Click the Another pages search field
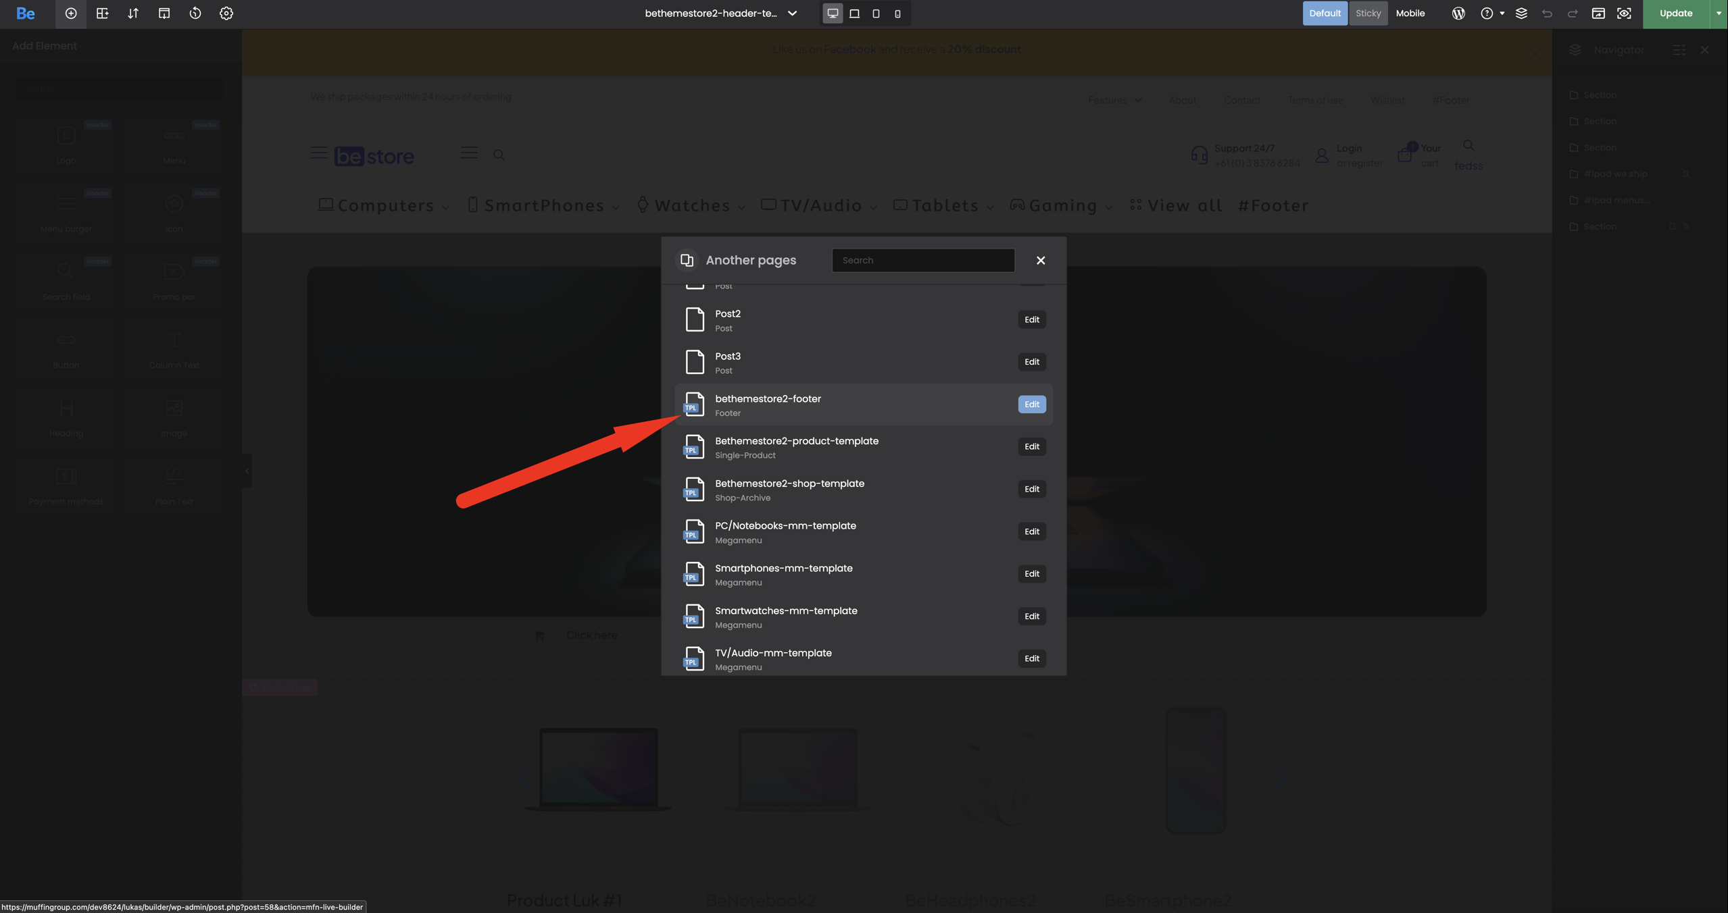The width and height of the screenshot is (1728, 913). [922, 260]
